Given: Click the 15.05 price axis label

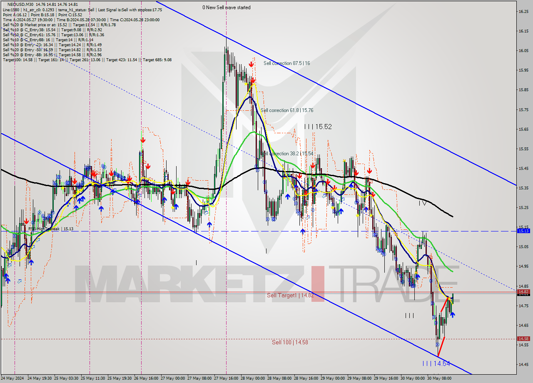Looking at the screenshot, I should point(523,246).
